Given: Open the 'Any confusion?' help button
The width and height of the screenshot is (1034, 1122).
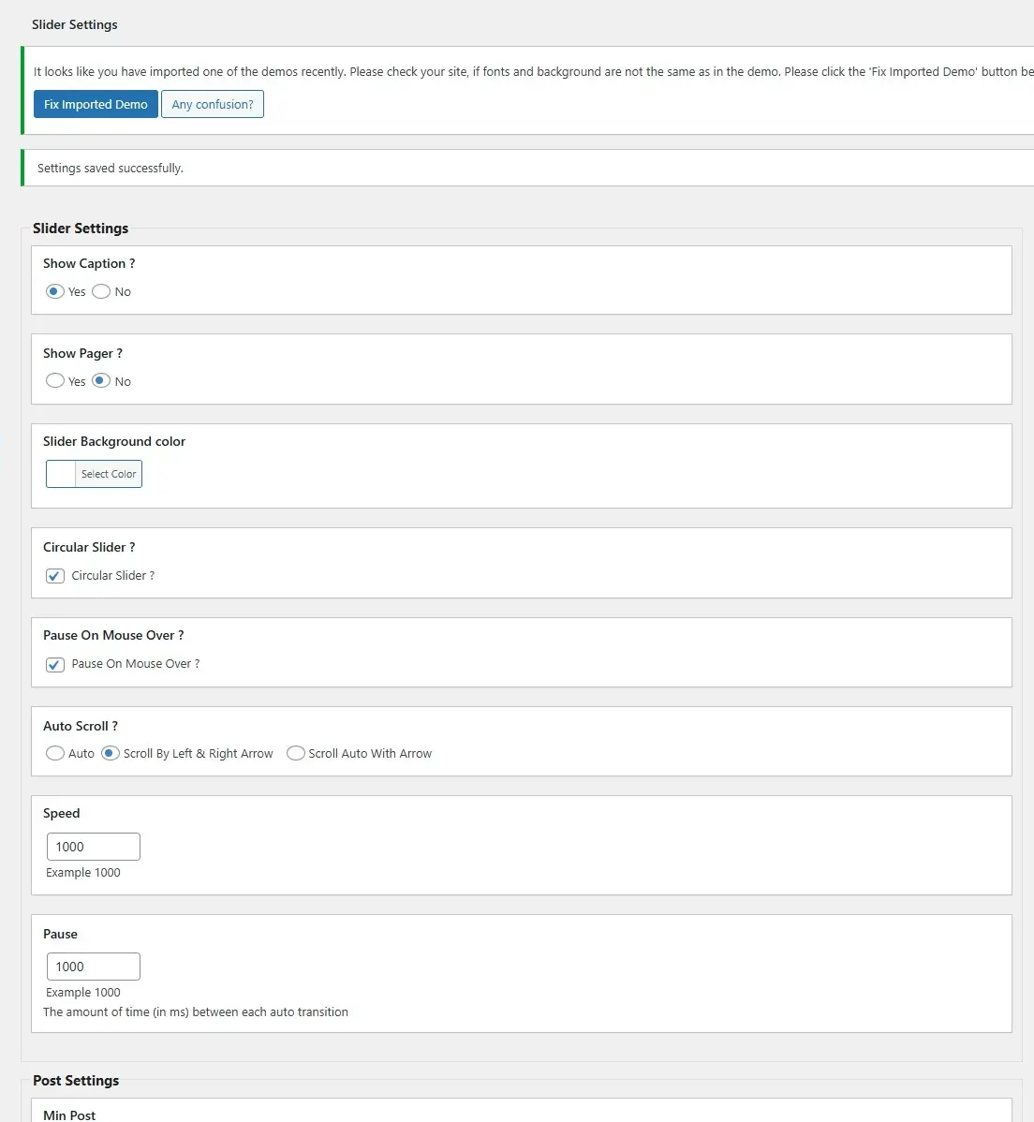Looking at the screenshot, I should pyautogui.click(x=213, y=104).
